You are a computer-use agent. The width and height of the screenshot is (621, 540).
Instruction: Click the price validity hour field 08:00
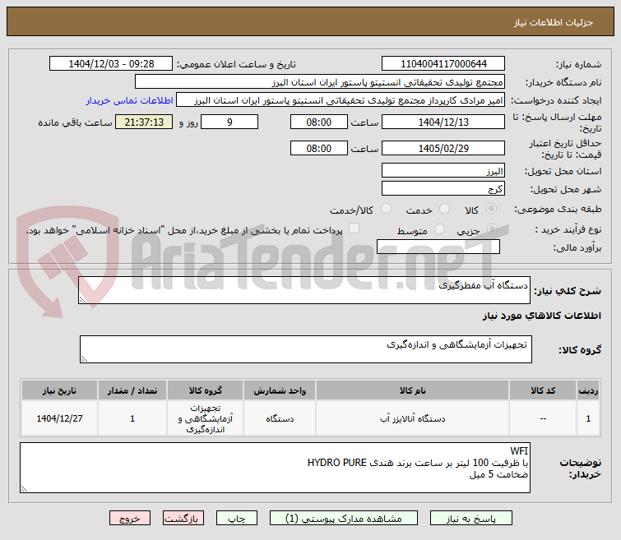point(319,149)
